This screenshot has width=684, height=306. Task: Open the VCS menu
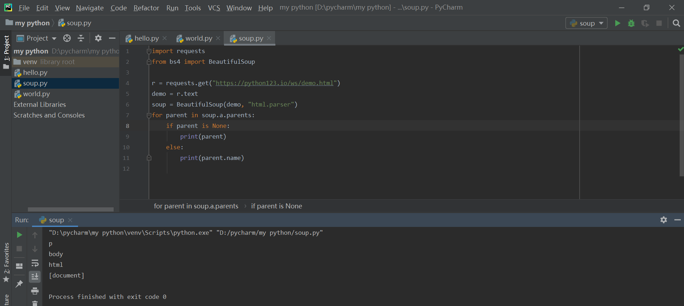click(214, 7)
